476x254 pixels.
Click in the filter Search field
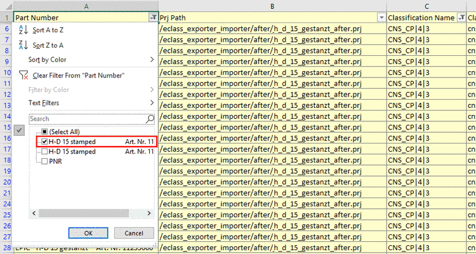pyautogui.click(x=86, y=119)
